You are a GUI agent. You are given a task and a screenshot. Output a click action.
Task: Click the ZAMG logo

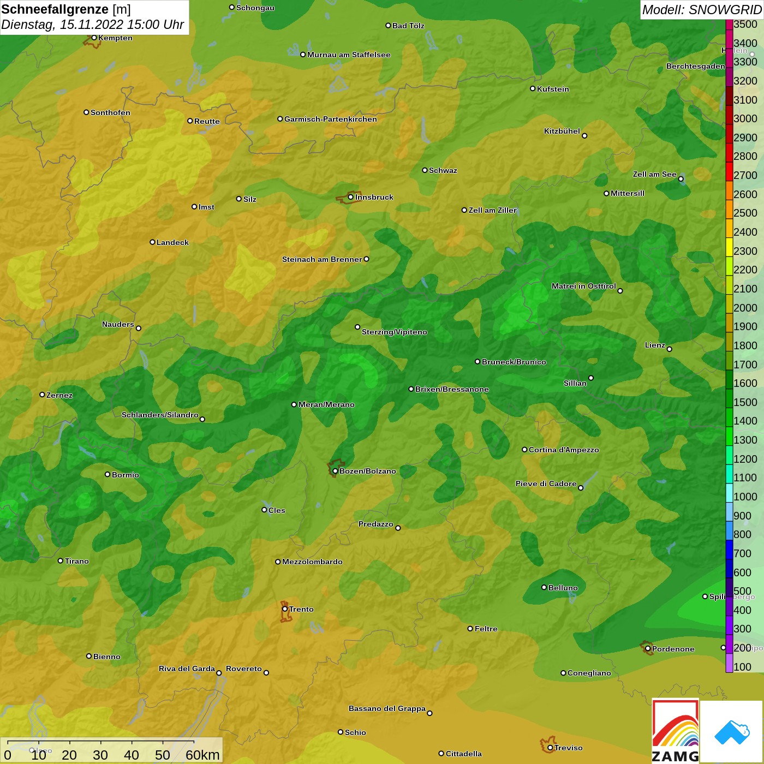coord(675,731)
